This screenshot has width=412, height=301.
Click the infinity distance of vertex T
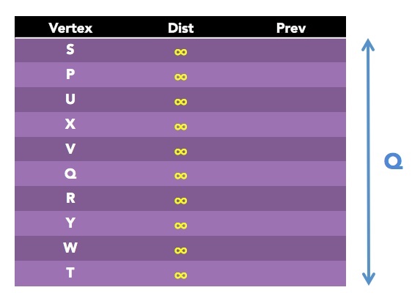(181, 275)
